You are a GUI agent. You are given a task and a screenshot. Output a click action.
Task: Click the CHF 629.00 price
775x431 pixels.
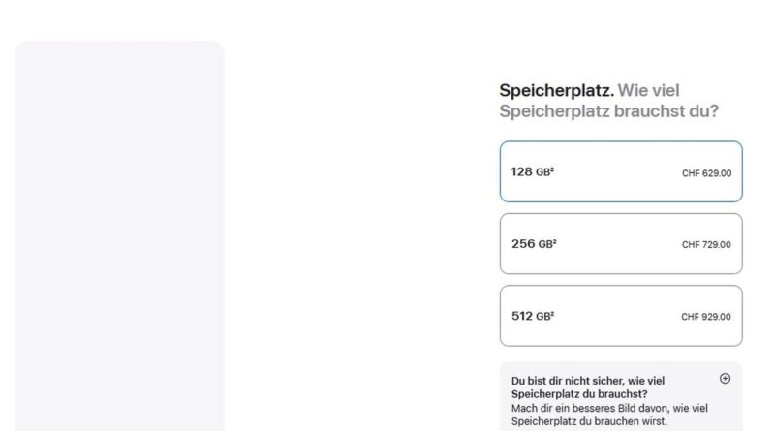click(706, 173)
